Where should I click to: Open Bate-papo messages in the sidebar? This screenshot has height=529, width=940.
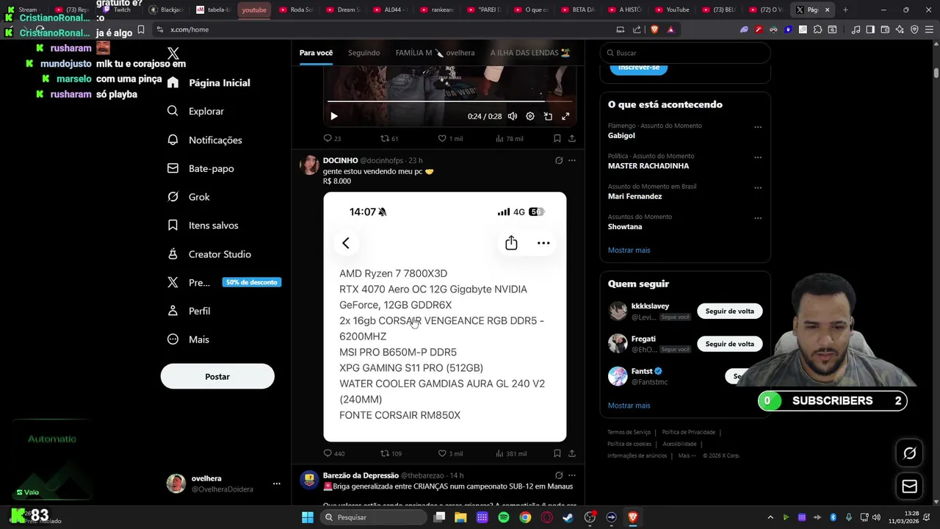tap(200, 168)
